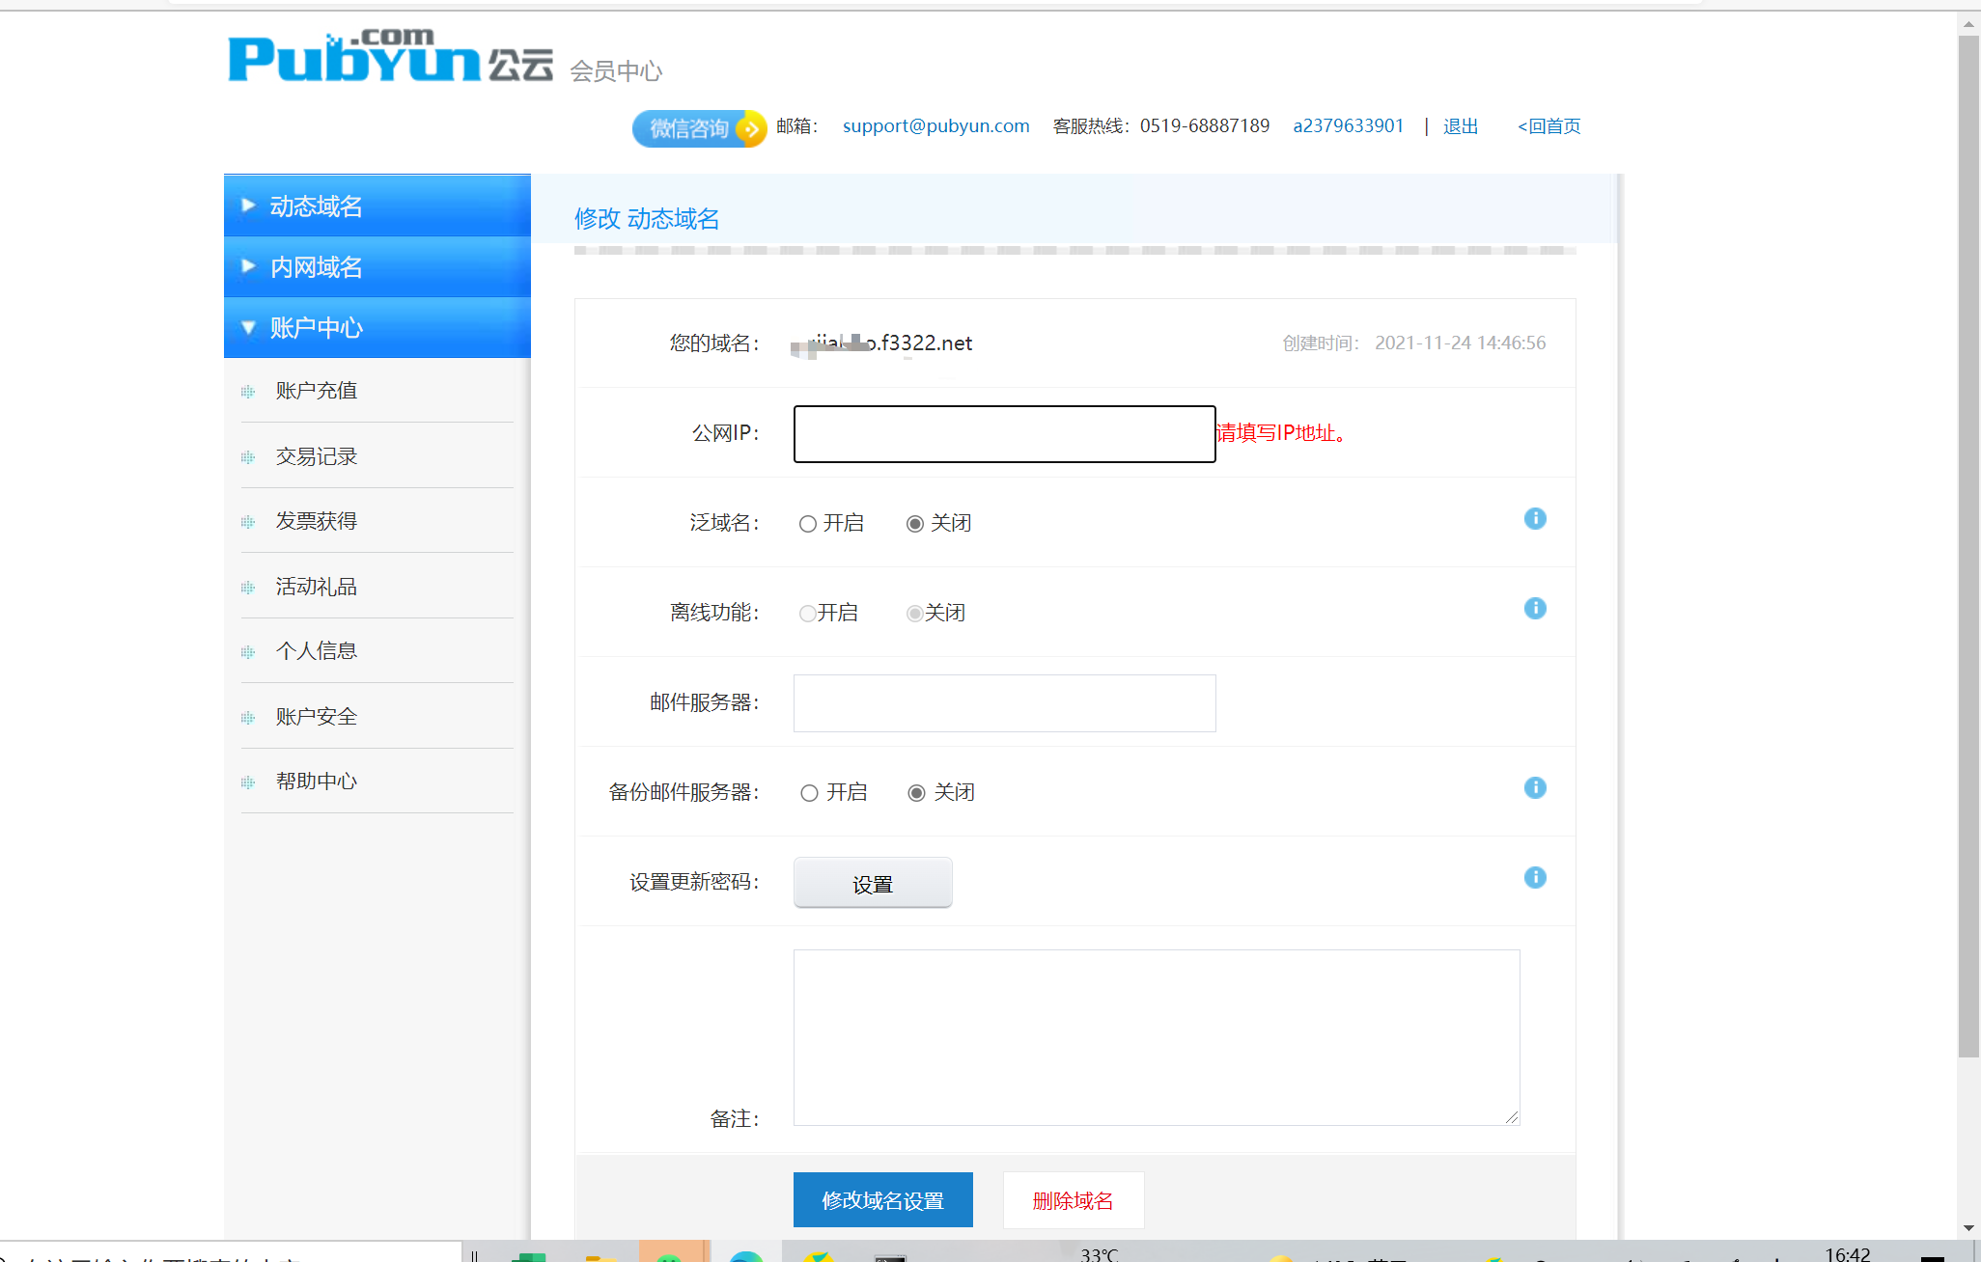Focus the 公网IP input field
1981x1262 pixels.
click(x=1004, y=434)
